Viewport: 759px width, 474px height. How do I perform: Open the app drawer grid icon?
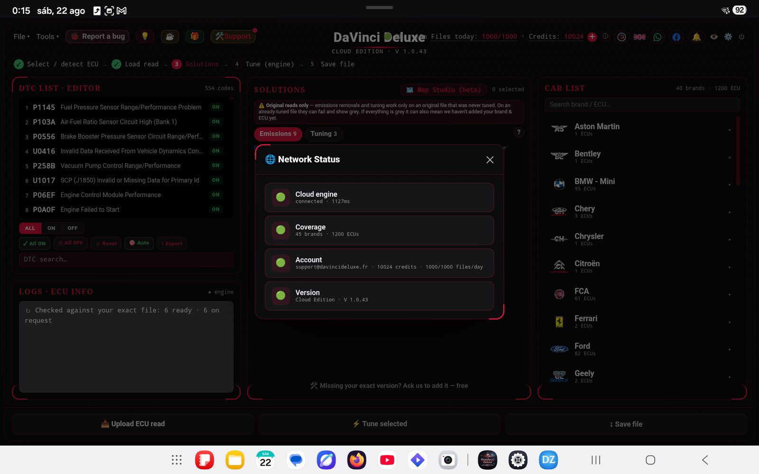pyautogui.click(x=176, y=460)
